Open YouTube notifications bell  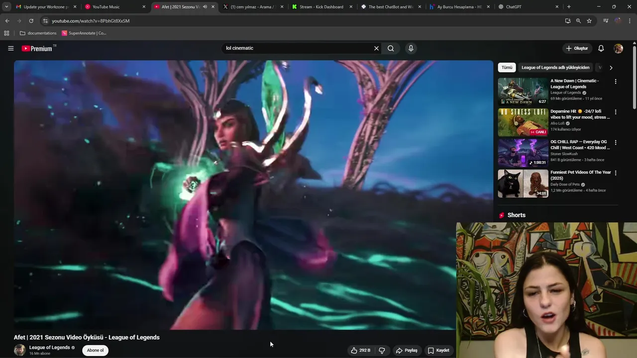pos(601,48)
